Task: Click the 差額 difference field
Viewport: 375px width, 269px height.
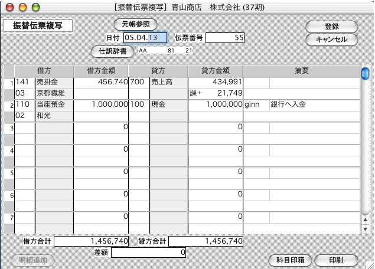Action: click(x=149, y=252)
